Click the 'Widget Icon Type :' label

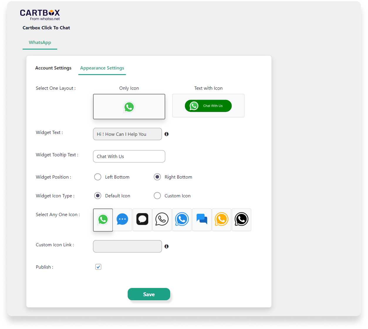55,196
